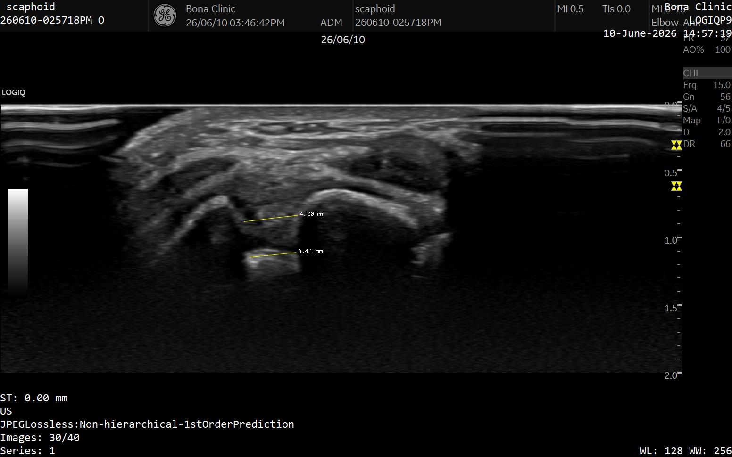Click the 2.0 depth scale label
Screen dimensions: 732x457
(671, 375)
